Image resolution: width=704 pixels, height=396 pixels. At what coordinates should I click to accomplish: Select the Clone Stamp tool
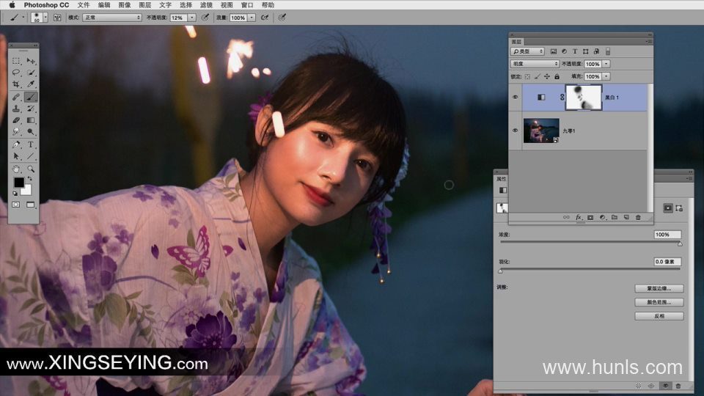coord(16,109)
